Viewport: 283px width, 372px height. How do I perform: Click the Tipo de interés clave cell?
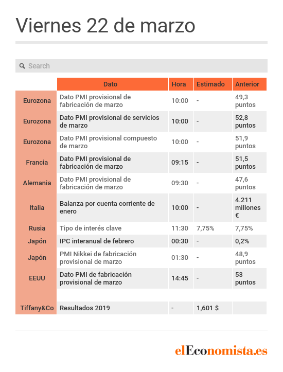click(x=113, y=228)
